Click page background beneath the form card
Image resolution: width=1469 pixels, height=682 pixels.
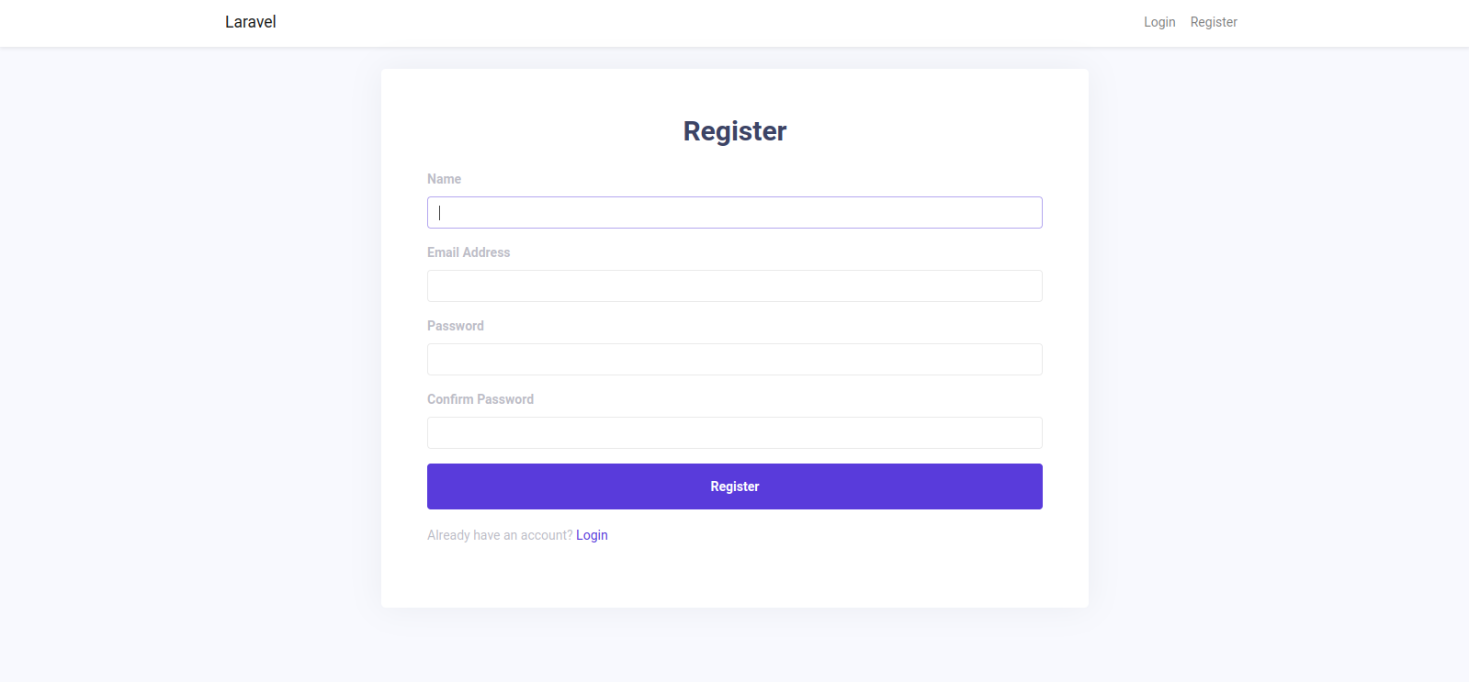click(x=734, y=647)
